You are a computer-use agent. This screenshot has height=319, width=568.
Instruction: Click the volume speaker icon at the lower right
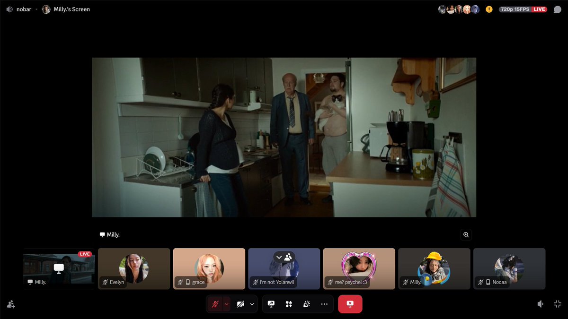pyautogui.click(x=541, y=304)
